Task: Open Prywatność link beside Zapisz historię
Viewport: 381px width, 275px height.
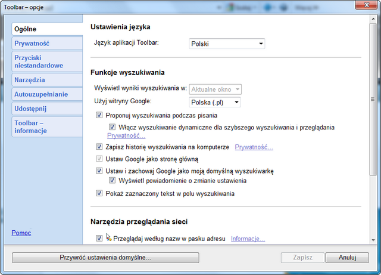Action: point(254,147)
